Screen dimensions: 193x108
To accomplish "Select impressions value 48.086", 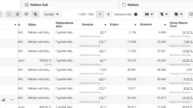I will [x=162, y=70].
